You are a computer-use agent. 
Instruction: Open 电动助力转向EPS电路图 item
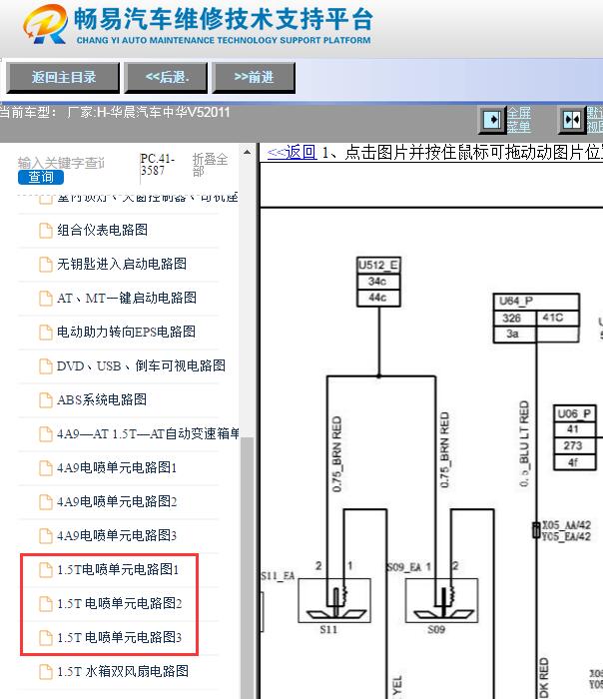[x=126, y=333]
